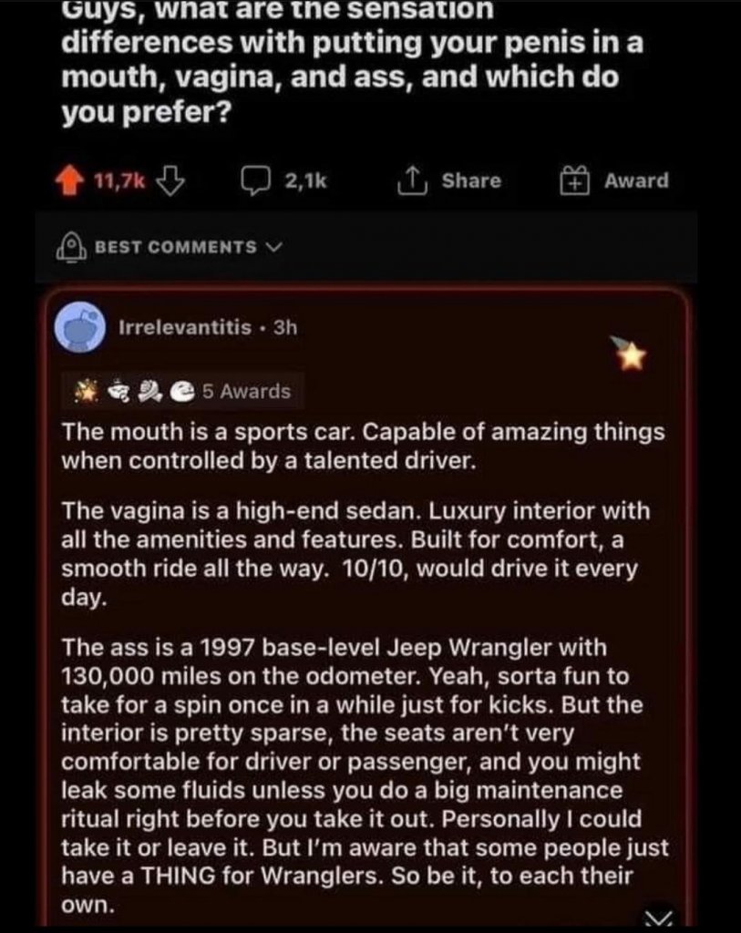Click the 2,1k comment count
Image resolution: width=741 pixels, height=933 pixels.
click(305, 180)
